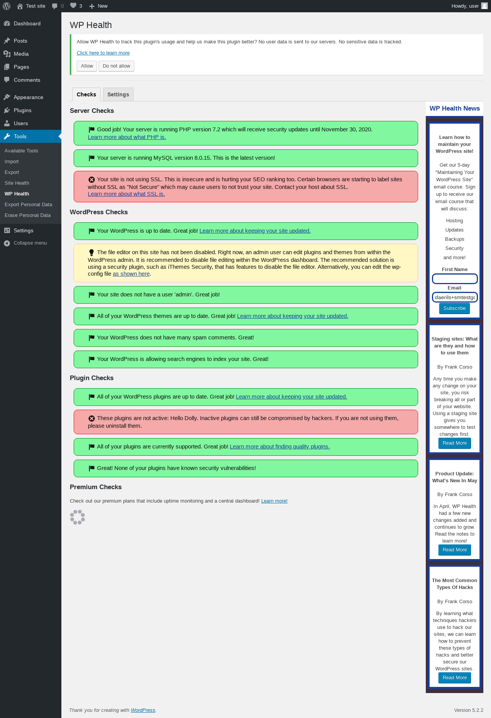Viewport: 491px width, 718px height.
Task: Click the WP Health News heading
Action: [455, 109]
